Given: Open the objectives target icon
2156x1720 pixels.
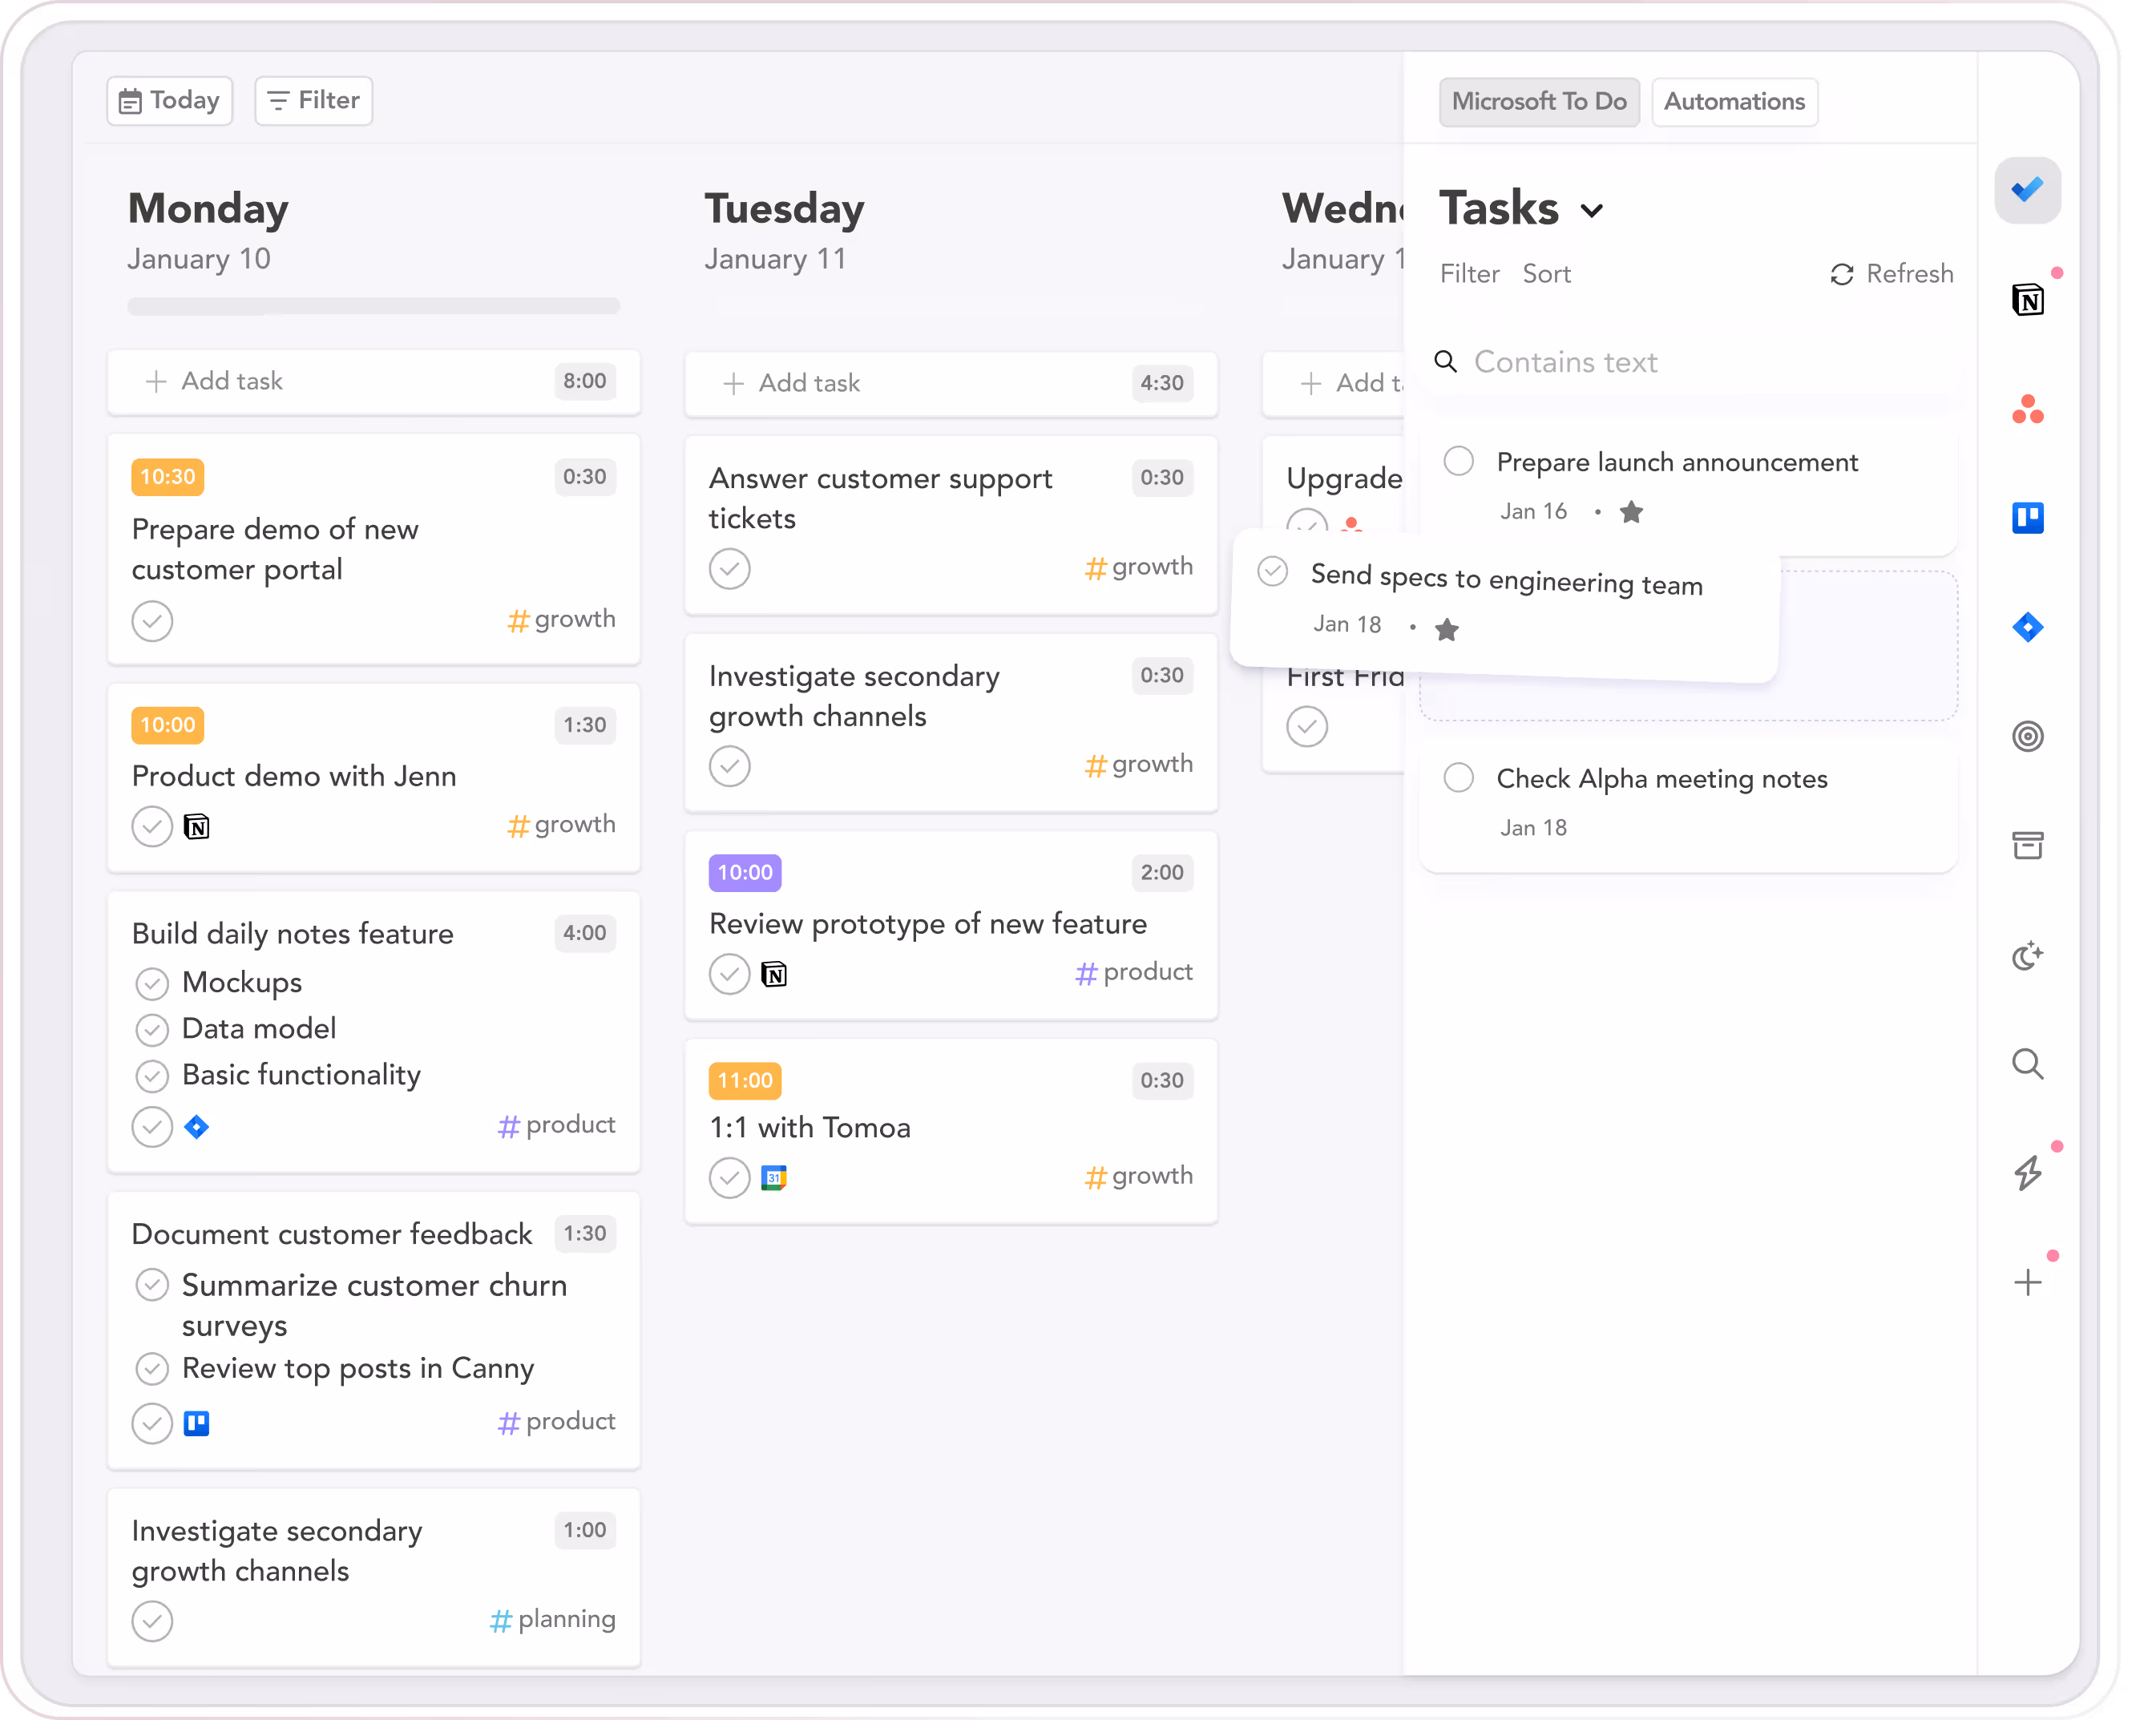Looking at the screenshot, I should click(2027, 737).
